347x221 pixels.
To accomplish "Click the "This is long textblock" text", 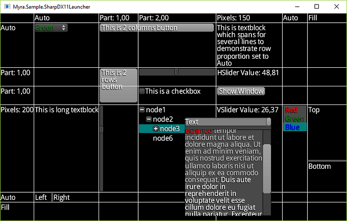I will pyautogui.click(x=66, y=109).
